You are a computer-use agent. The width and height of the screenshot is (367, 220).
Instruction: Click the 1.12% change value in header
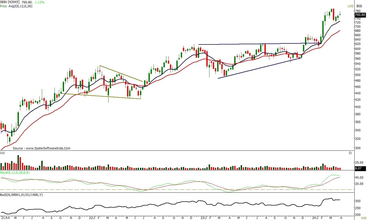[40, 2]
